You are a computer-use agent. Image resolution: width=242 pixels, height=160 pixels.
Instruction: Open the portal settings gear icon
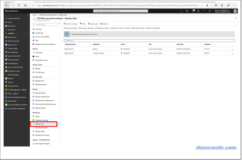[198, 11]
